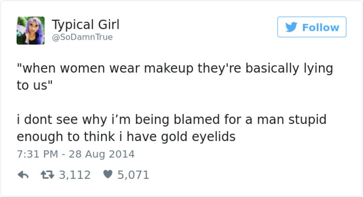Click the reply arrow icon

coord(22,175)
